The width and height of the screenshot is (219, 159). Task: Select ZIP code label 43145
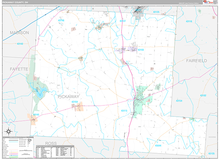36,115
